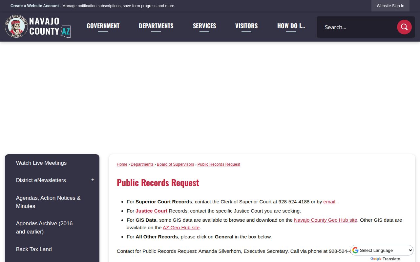This screenshot has height=262, width=420.
Task: Click the Superior Court email link
Action: pyautogui.click(x=329, y=202)
